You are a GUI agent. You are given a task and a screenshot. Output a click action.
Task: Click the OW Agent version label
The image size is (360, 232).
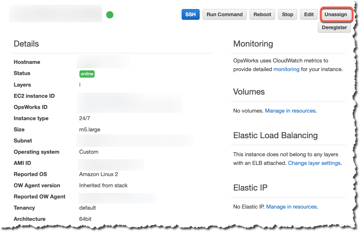click(x=37, y=185)
